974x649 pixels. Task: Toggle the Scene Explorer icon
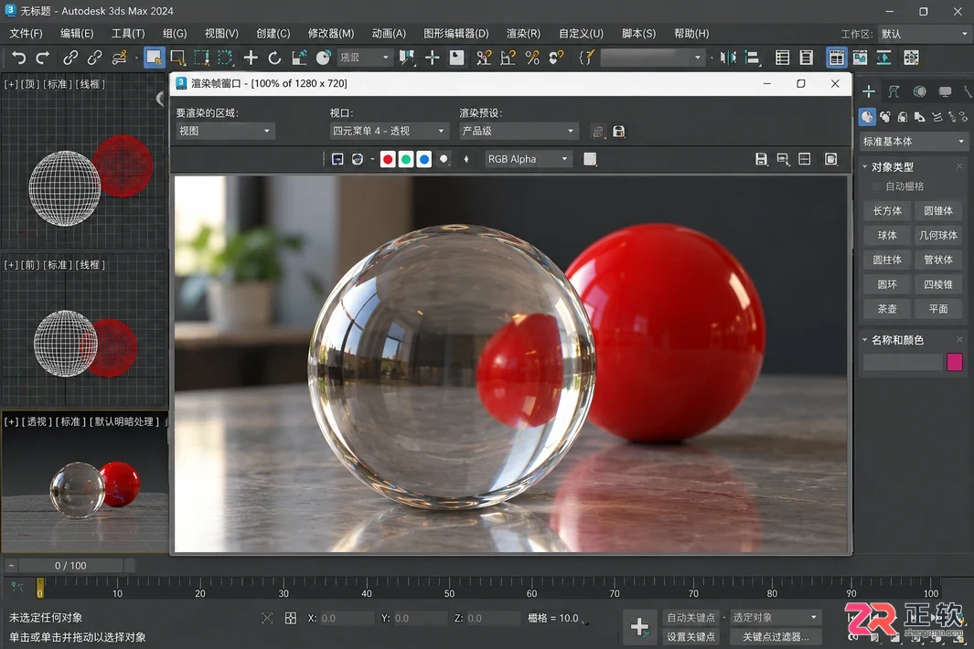click(x=782, y=58)
